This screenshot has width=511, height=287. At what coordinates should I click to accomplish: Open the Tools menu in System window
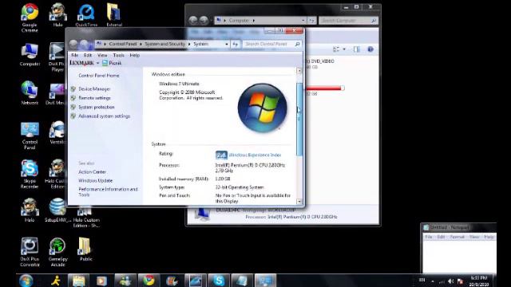click(118, 55)
